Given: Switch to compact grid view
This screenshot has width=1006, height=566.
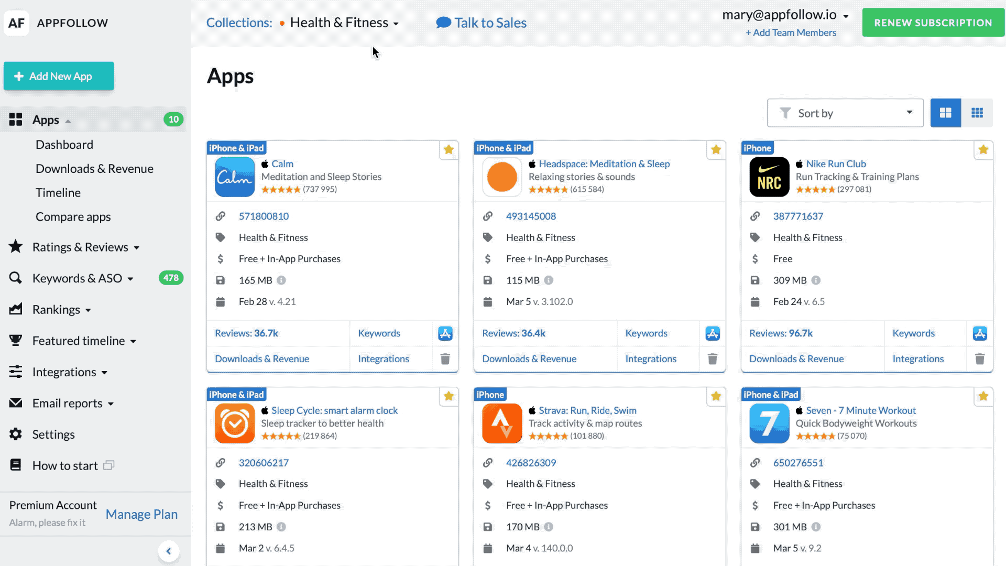Looking at the screenshot, I should [x=977, y=113].
